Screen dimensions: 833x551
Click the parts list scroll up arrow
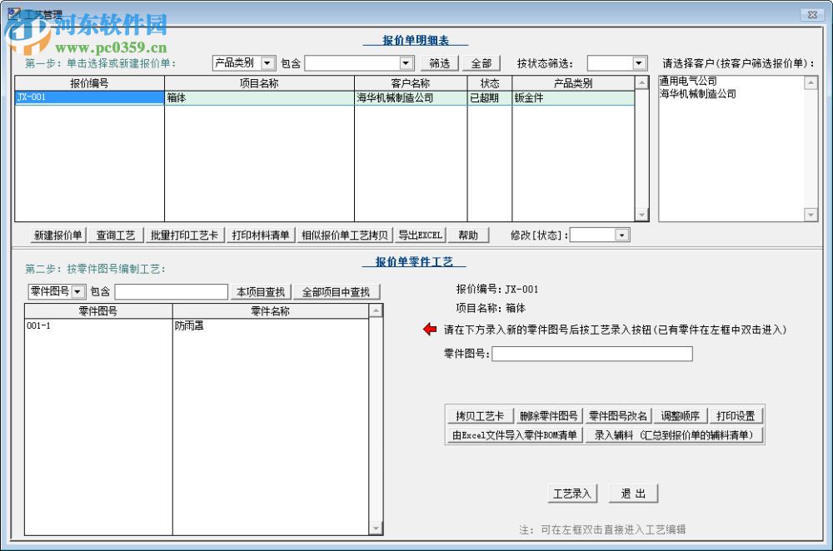tap(377, 311)
